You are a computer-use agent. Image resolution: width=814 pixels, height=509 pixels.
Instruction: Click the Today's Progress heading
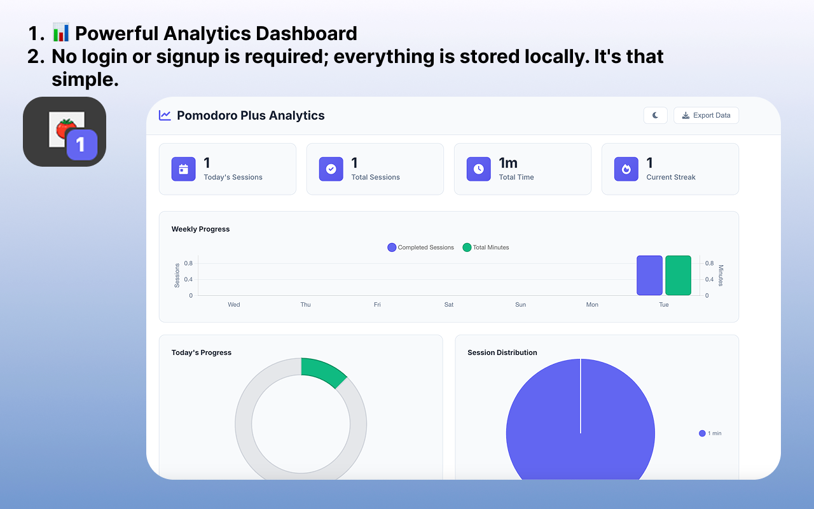coord(202,352)
